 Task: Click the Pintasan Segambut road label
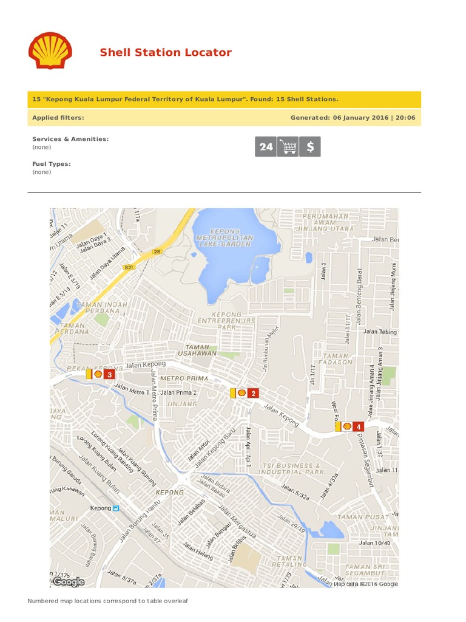coord(365,460)
